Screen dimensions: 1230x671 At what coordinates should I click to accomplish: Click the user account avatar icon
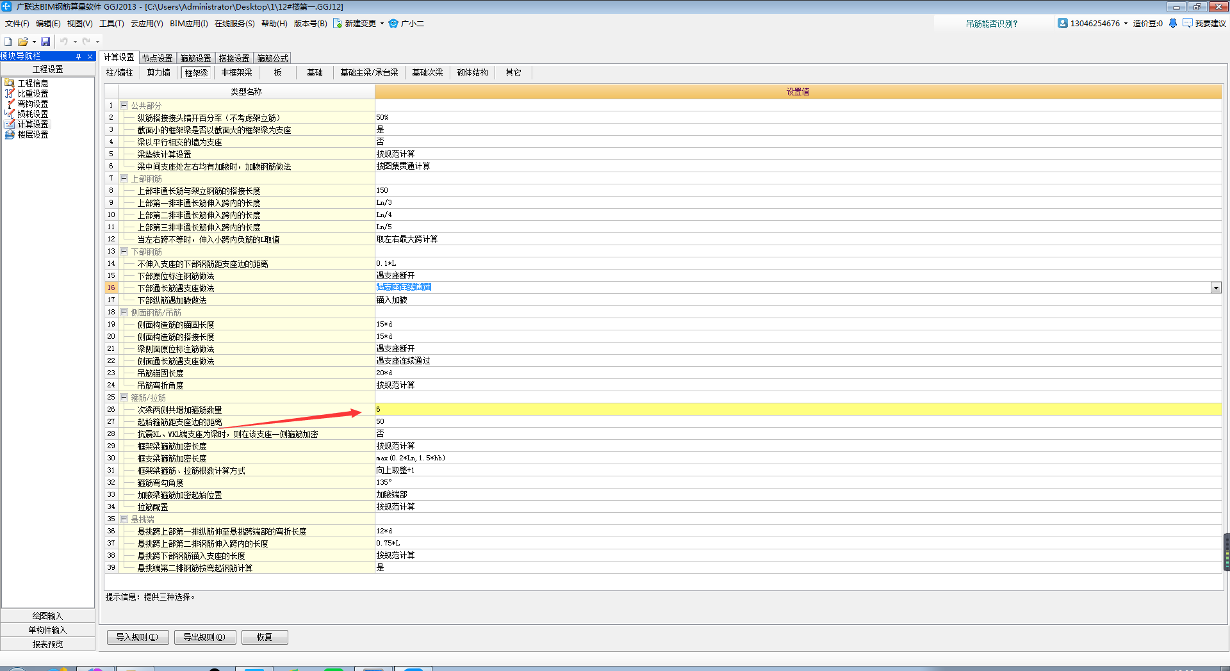pyautogui.click(x=1063, y=23)
